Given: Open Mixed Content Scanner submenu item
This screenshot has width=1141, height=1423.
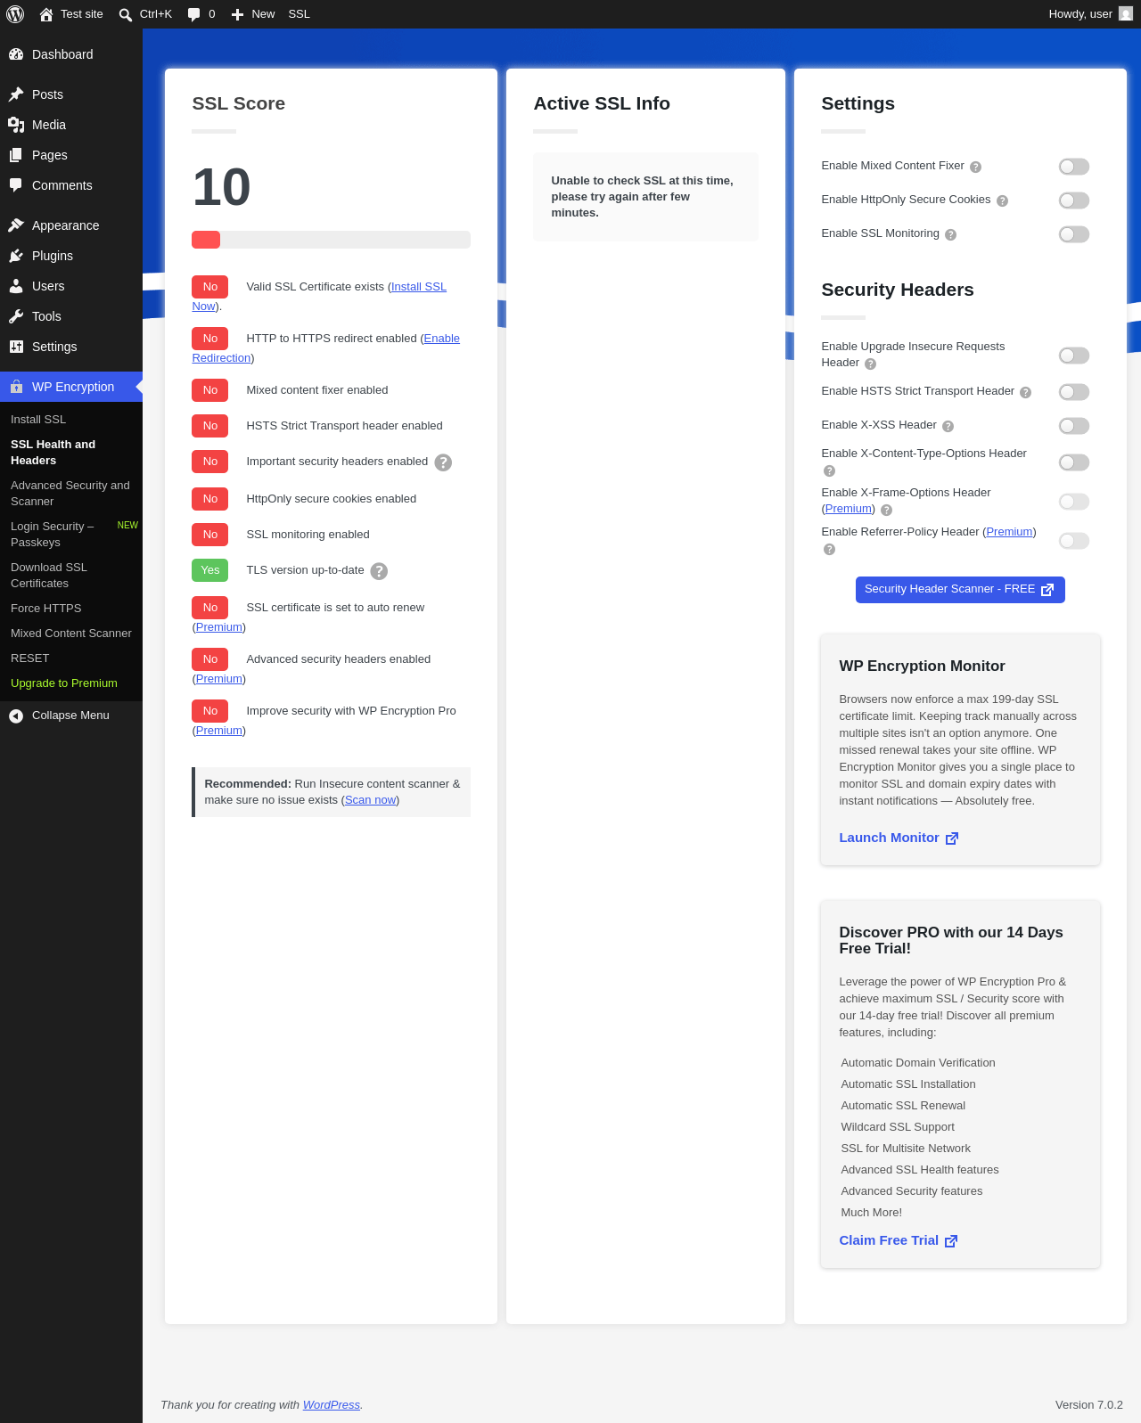Looking at the screenshot, I should 71,634.
